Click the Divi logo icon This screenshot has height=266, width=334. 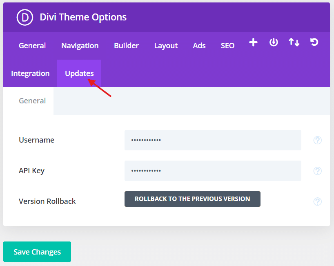pyautogui.click(x=24, y=18)
